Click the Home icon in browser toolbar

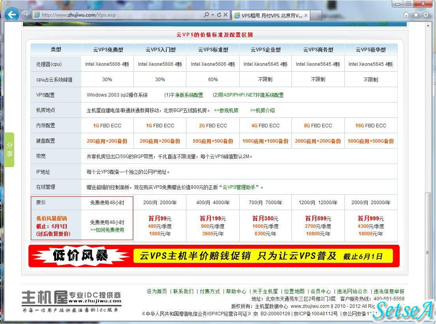tap(406, 15)
